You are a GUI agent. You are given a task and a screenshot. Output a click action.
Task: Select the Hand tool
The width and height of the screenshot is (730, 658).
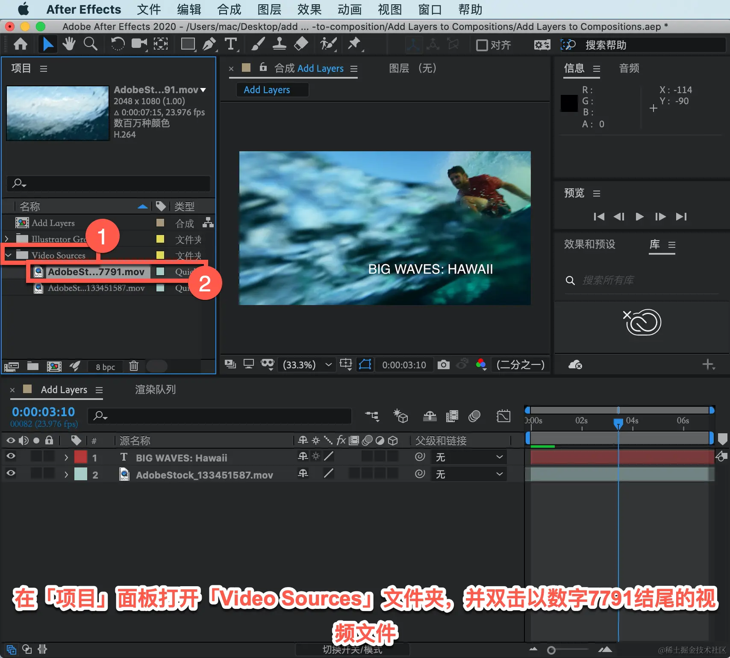68,44
